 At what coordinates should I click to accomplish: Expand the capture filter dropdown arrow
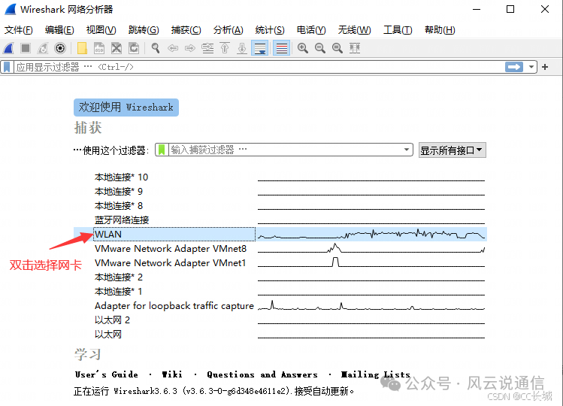tap(407, 150)
